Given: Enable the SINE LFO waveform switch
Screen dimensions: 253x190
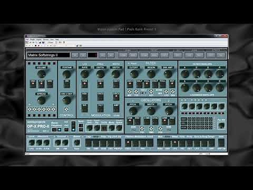Looking at the screenshot, I should tap(84, 84).
